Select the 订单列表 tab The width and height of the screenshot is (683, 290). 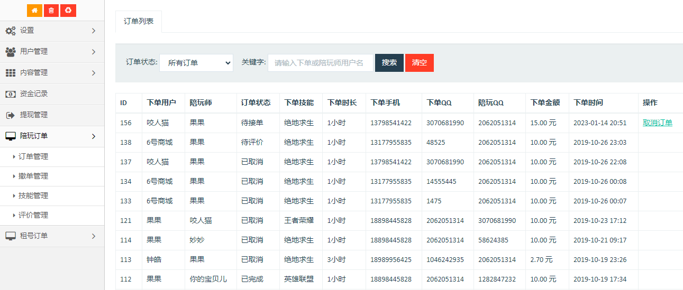click(x=139, y=22)
